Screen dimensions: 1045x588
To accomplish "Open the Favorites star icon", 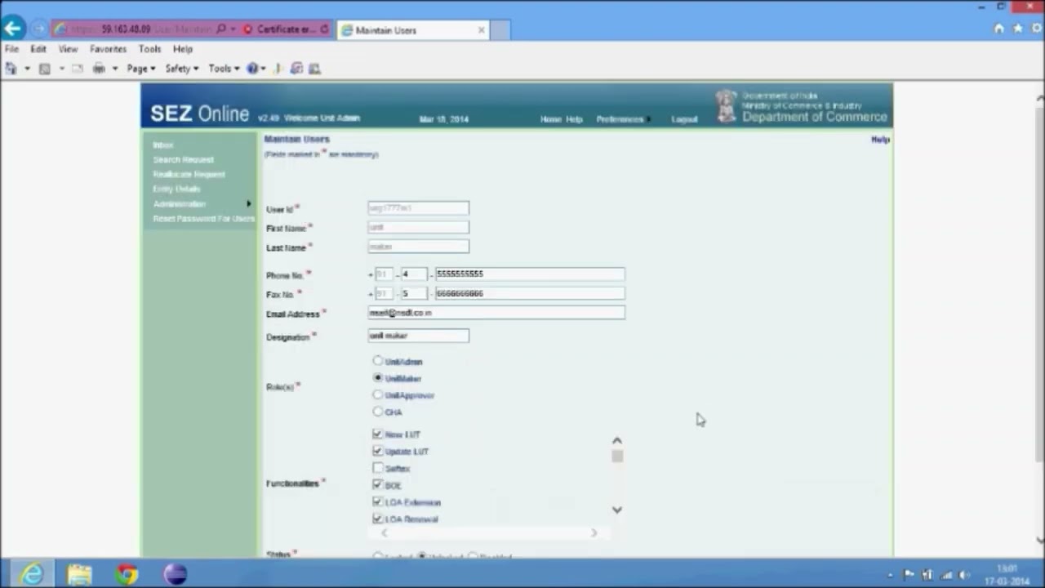I will (x=1017, y=29).
